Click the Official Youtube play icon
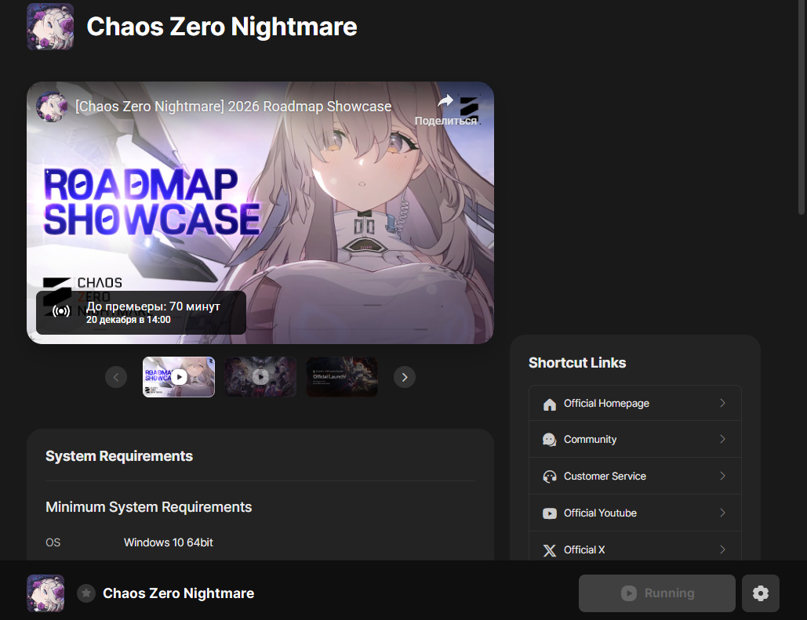The image size is (807, 620). [549, 513]
